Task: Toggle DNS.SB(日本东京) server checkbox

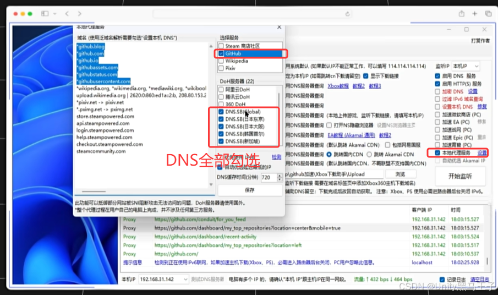Action: (221, 119)
